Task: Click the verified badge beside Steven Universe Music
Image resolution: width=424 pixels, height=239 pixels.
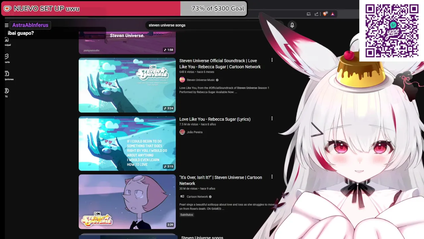Action: tap(217, 80)
